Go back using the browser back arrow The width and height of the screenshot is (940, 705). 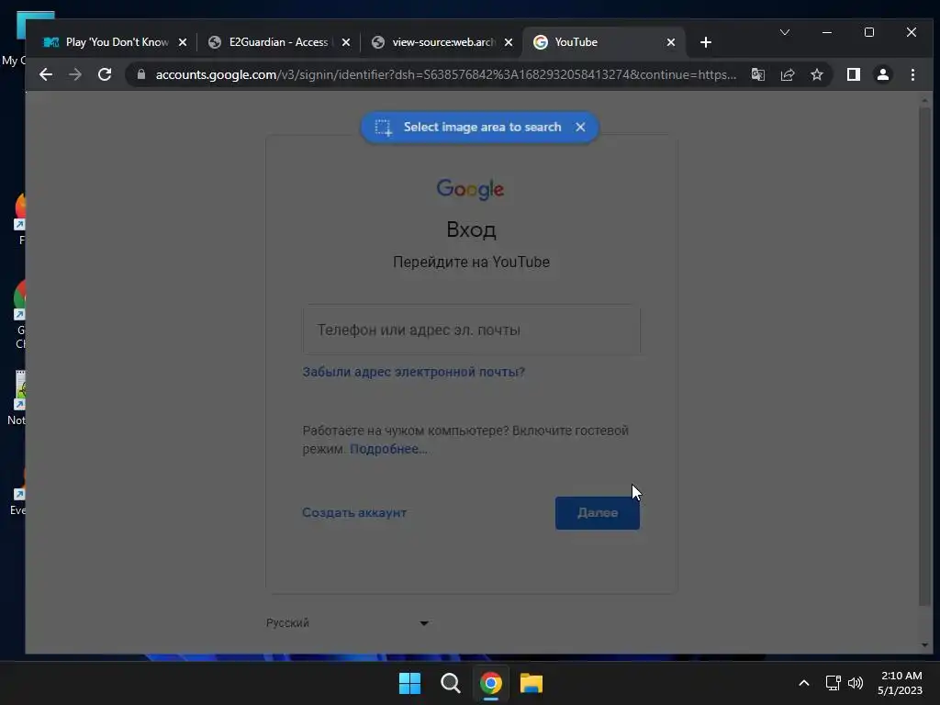coord(46,74)
